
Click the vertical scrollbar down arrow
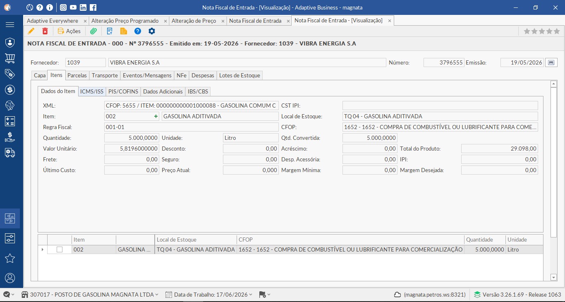[554, 277]
